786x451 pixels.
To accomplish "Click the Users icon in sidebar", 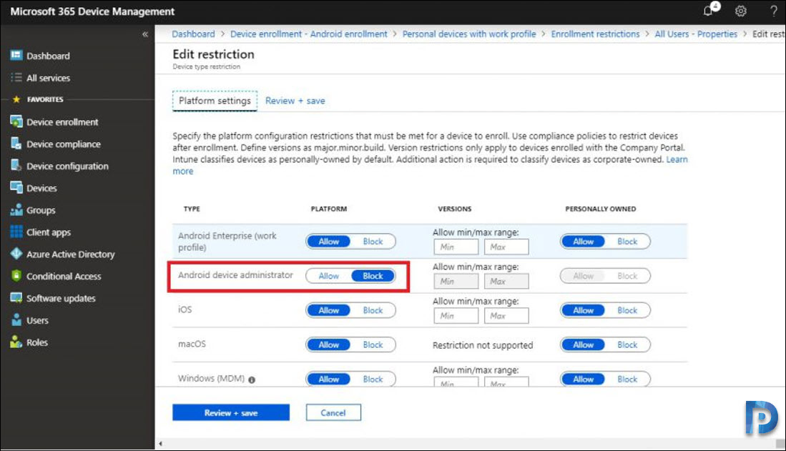I will coord(16,319).
